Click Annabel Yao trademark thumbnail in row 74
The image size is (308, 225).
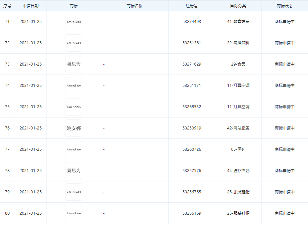tap(73, 86)
